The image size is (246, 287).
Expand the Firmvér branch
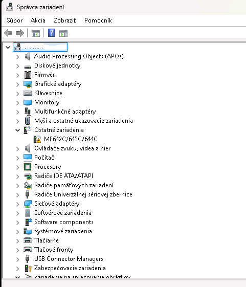tap(17, 75)
